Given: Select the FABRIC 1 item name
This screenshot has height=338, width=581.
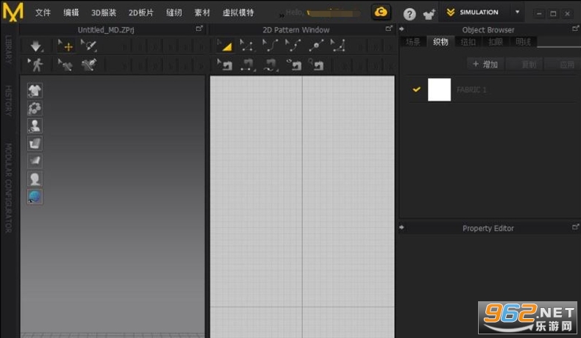Looking at the screenshot, I should [x=471, y=90].
